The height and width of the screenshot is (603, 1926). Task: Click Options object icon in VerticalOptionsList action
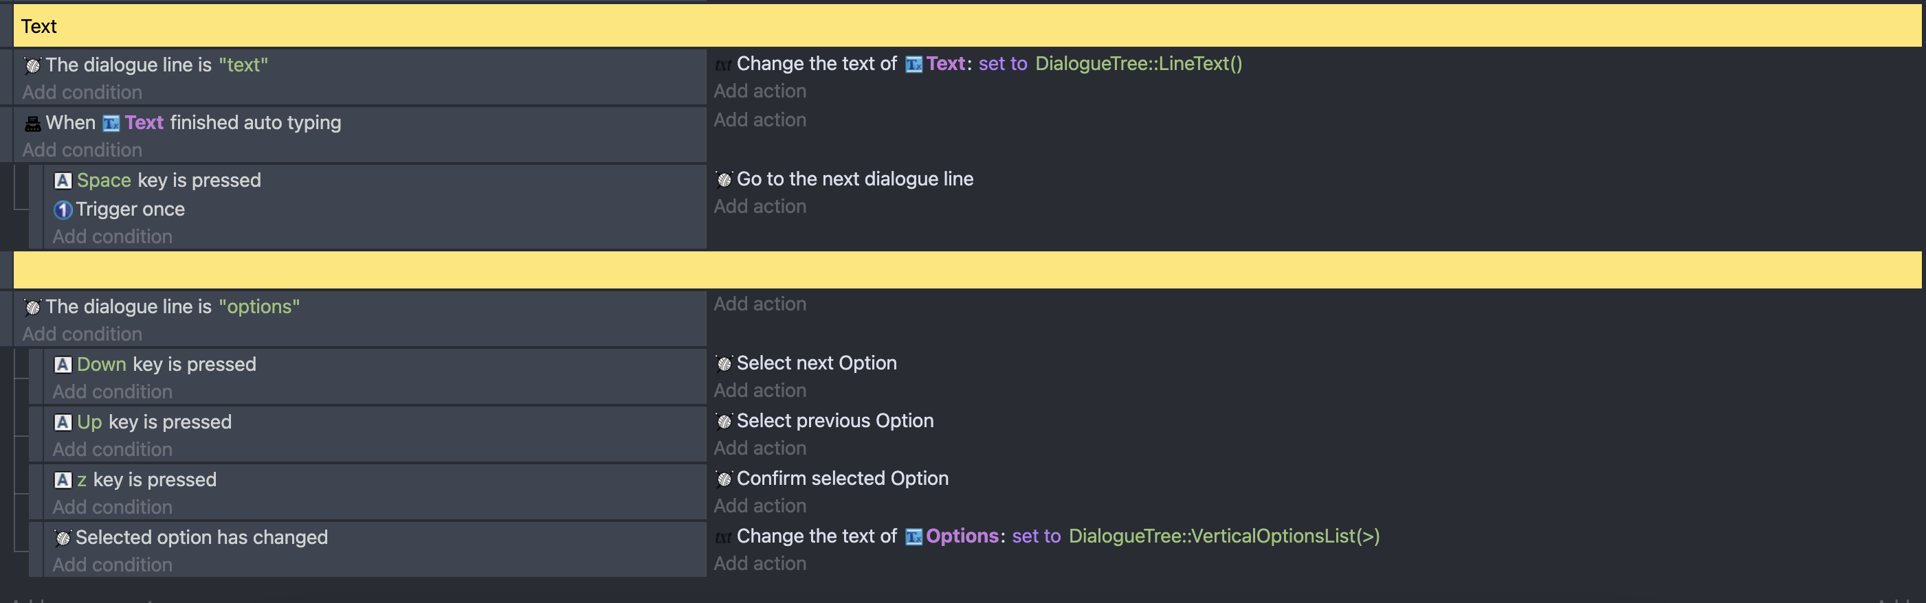click(x=914, y=536)
